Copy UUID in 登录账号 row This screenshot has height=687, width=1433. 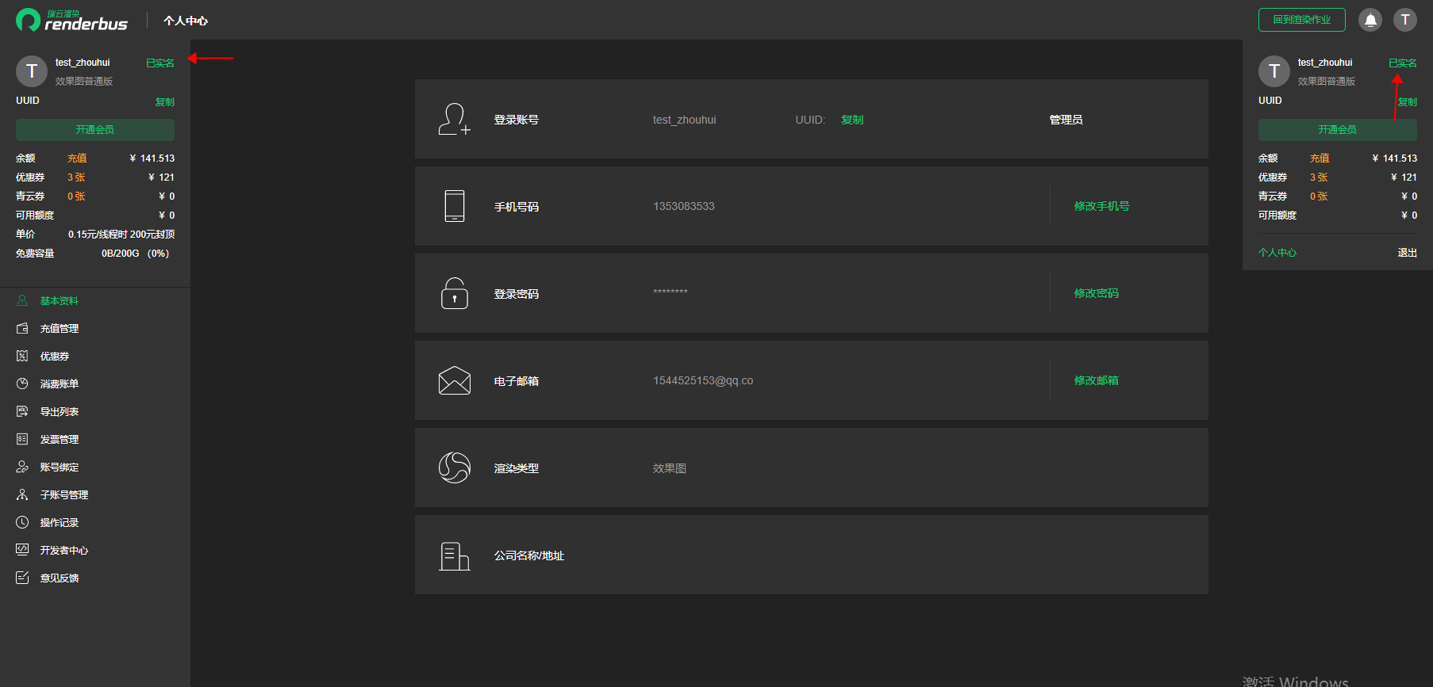852,120
